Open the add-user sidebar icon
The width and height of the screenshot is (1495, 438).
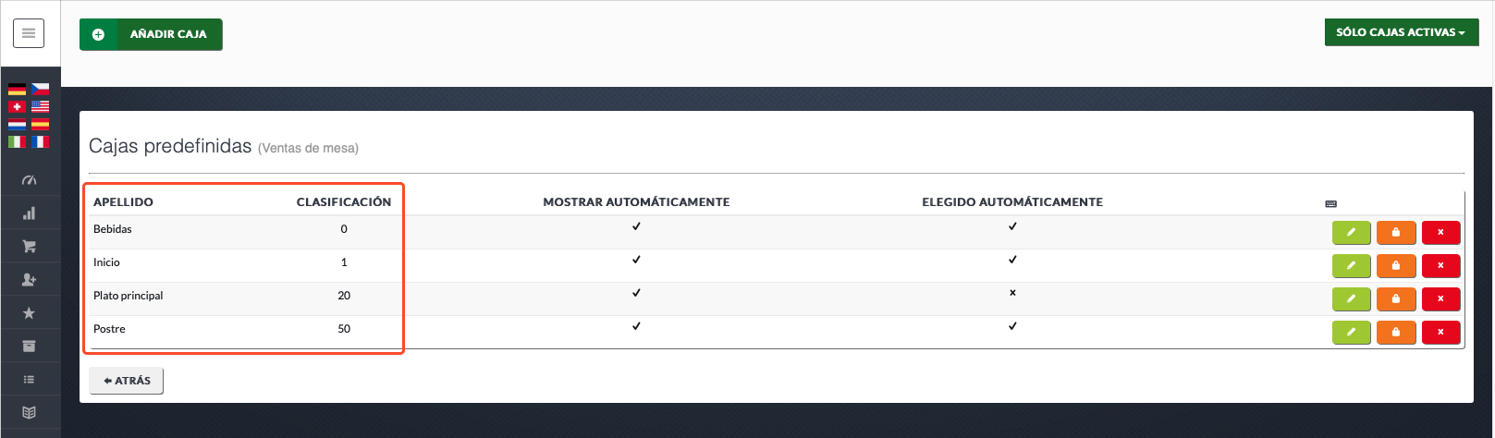click(x=29, y=280)
